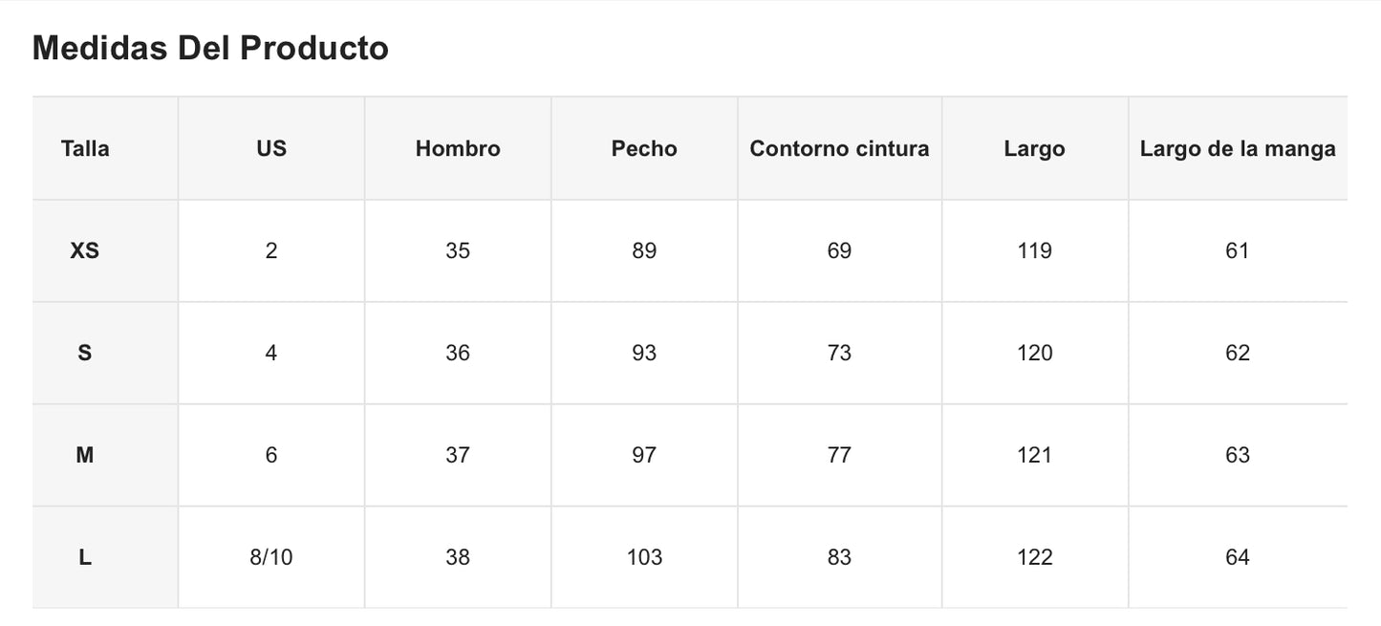Click the Largo column header
The height and width of the screenshot is (626, 1381).
(x=1034, y=149)
